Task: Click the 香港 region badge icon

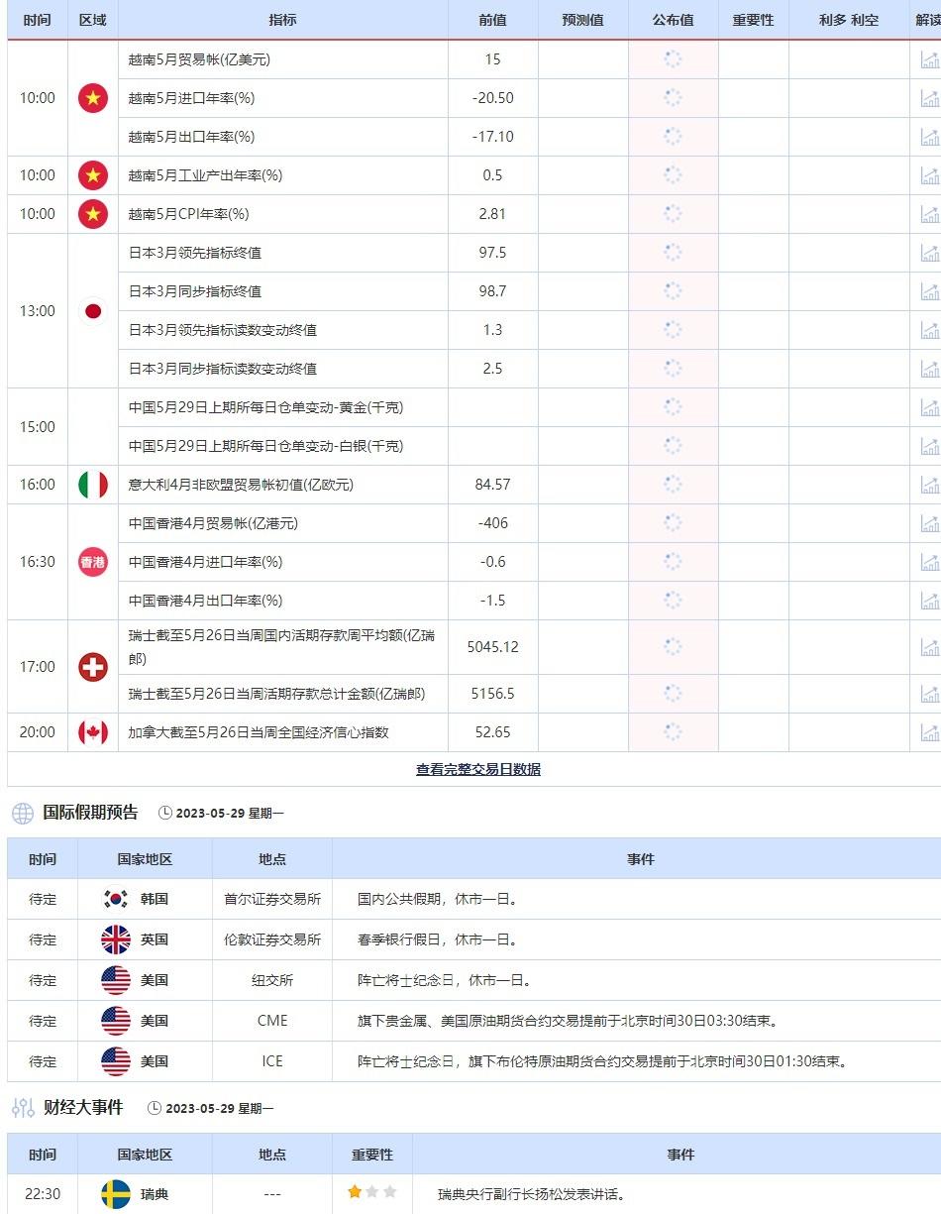Action: [x=92, y=562]
